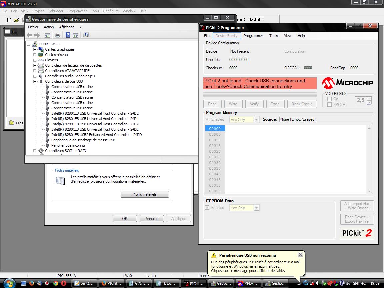Screen dimensions: 386x289
Task: Select the 00000 address row in Program Memory
Action: pyautogui.click(x=215, y=129)
